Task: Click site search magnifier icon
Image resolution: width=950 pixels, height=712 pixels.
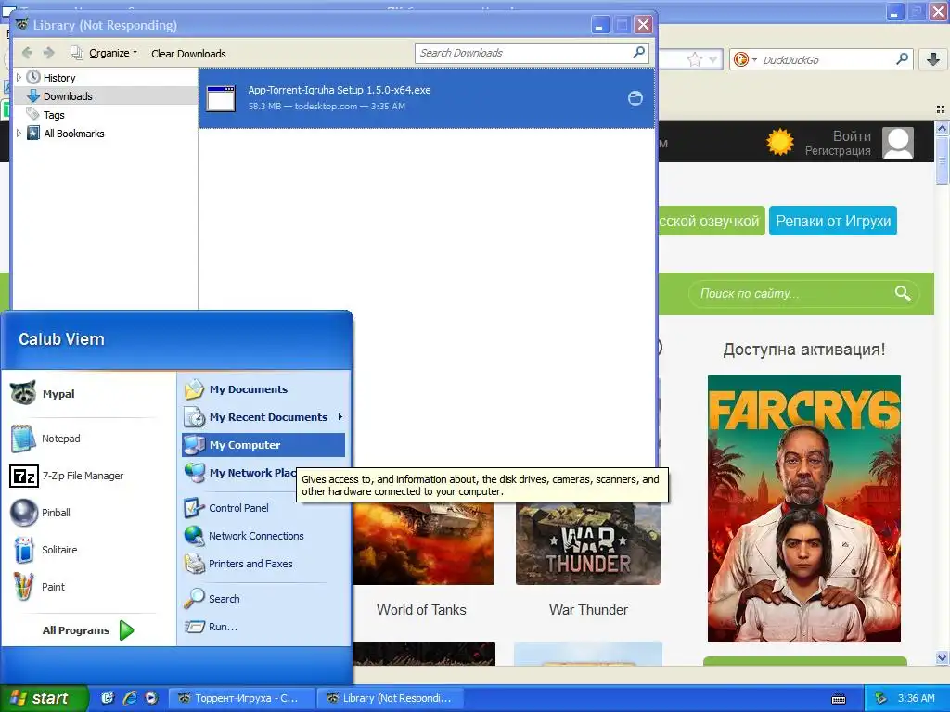Action: click(903, 294)
